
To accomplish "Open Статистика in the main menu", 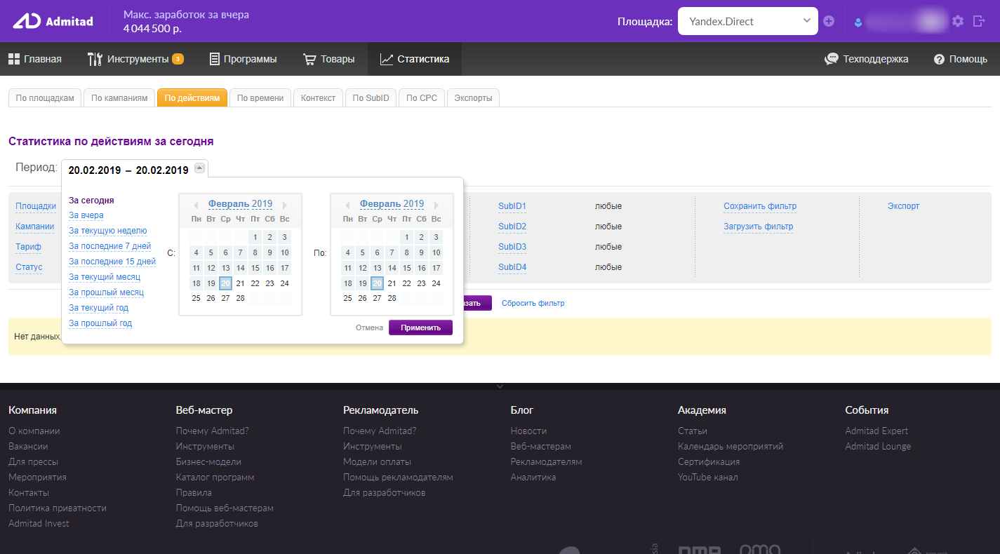I will (415, 59).
